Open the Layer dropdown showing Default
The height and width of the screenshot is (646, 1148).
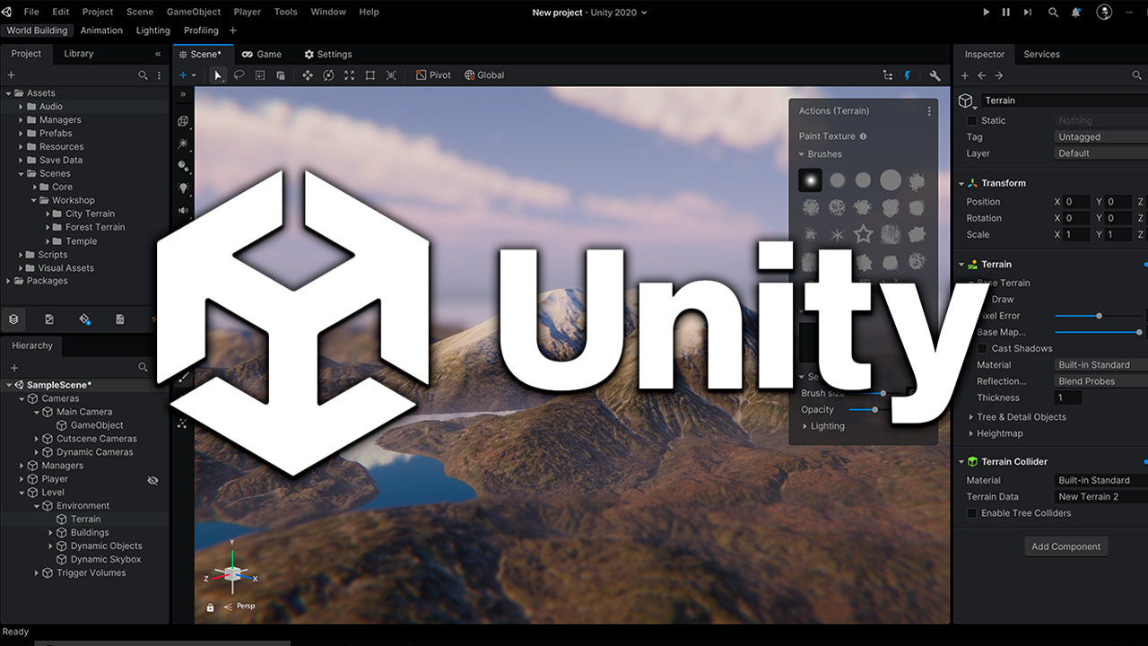click(x=1101, y=153)
